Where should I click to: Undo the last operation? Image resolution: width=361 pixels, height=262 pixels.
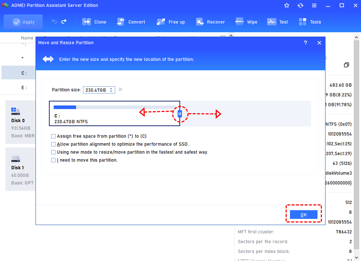tap(54, 22)
